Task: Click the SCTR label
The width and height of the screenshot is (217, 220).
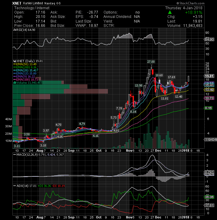Action: pos(109,26)
